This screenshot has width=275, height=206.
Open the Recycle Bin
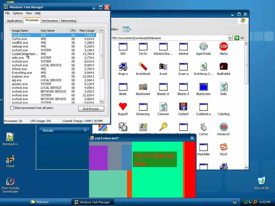pos(262,181)
